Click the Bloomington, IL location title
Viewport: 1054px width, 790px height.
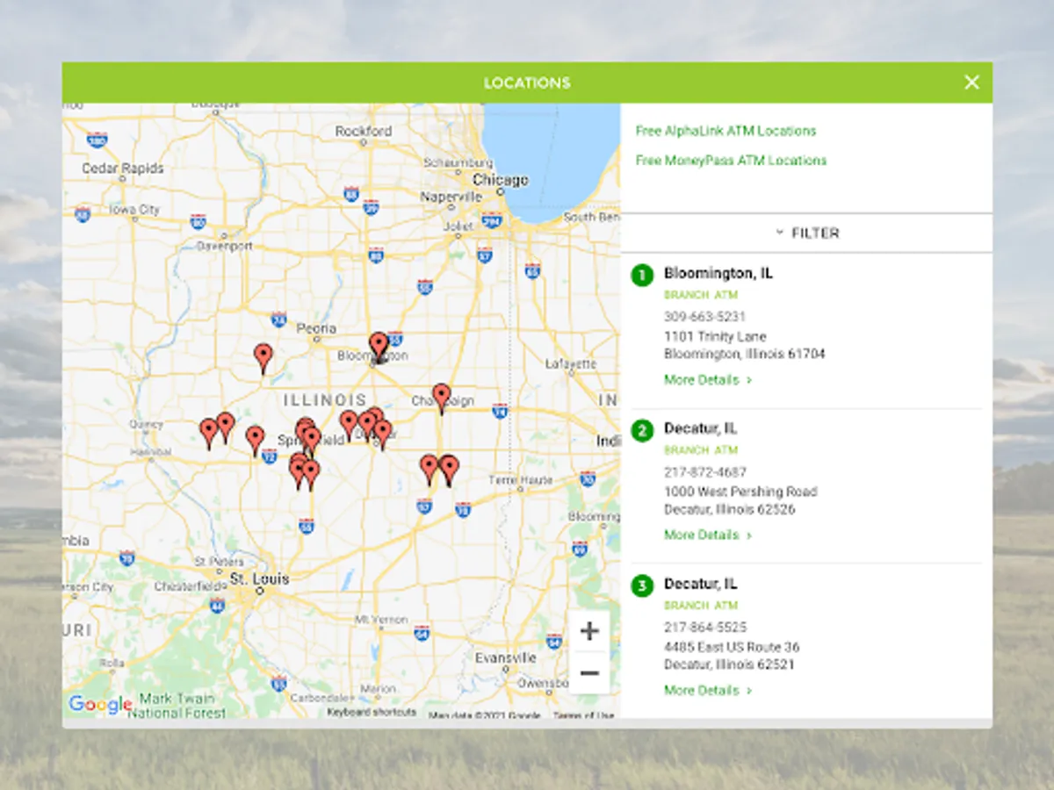click(x=718, y=273)
